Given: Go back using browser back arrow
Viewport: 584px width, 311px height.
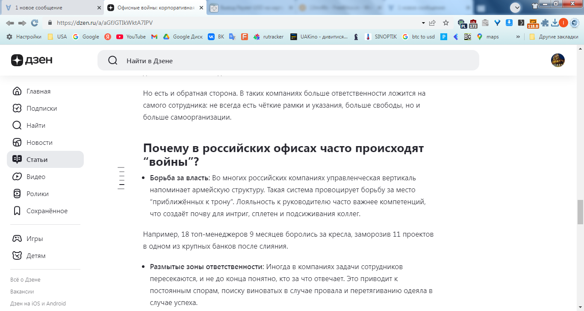Looking at the screenshot, I should click(x=10, y=23).
